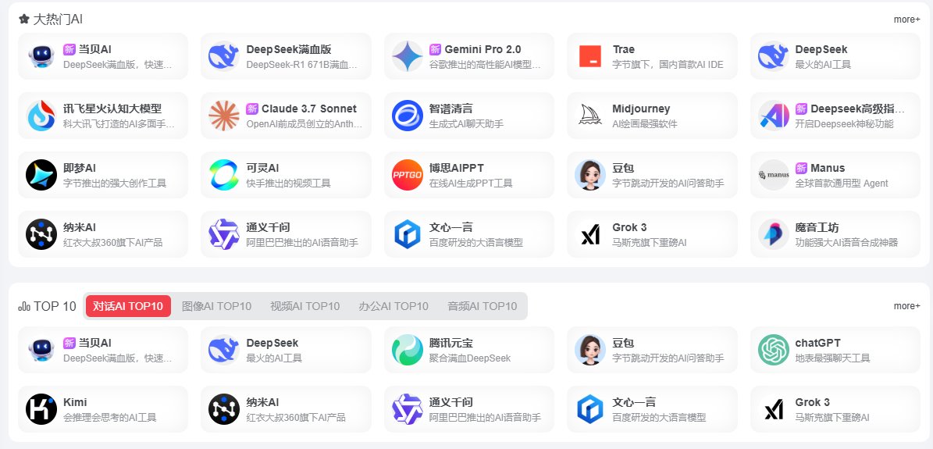This screenshot has width=933, height=449.
Task: Click the 新 badge next to Manus
Action: [801, 168]
